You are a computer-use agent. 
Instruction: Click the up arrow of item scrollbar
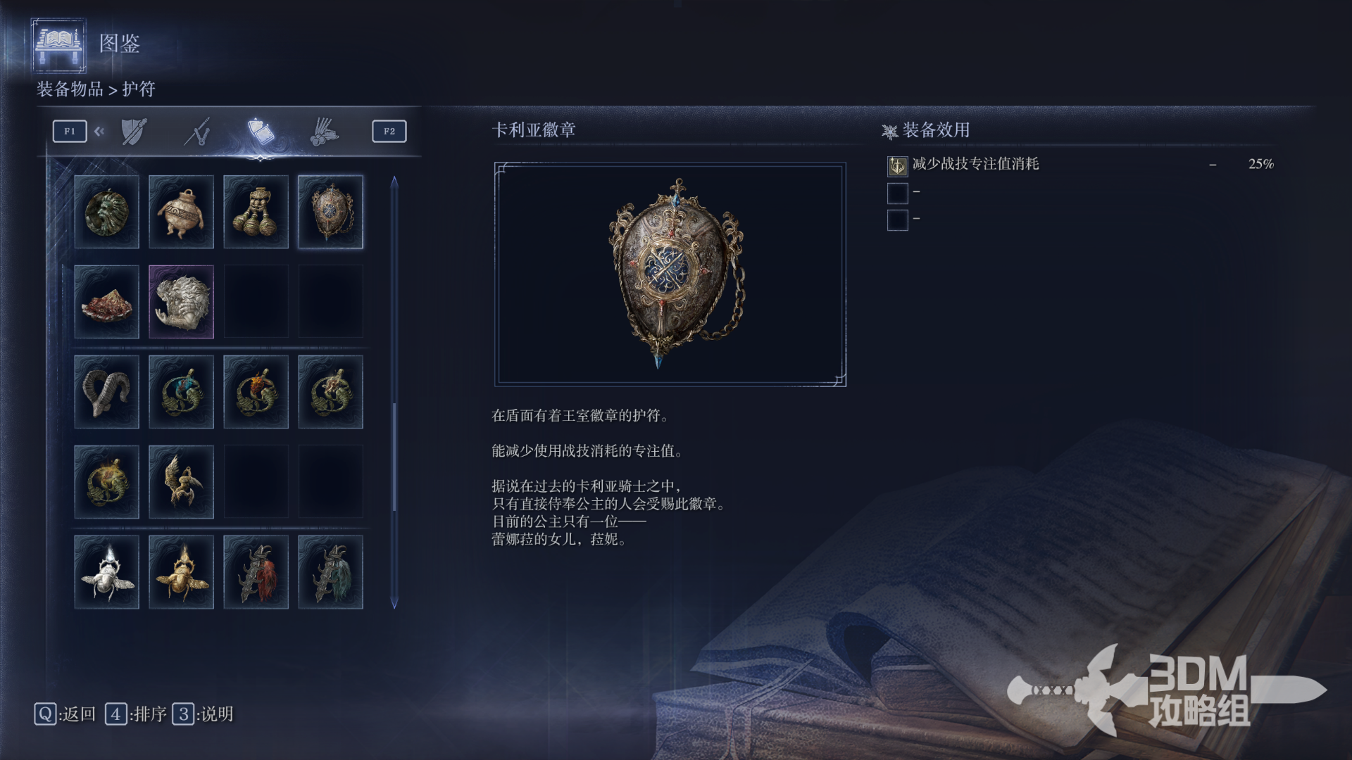[x=394, y=182]
